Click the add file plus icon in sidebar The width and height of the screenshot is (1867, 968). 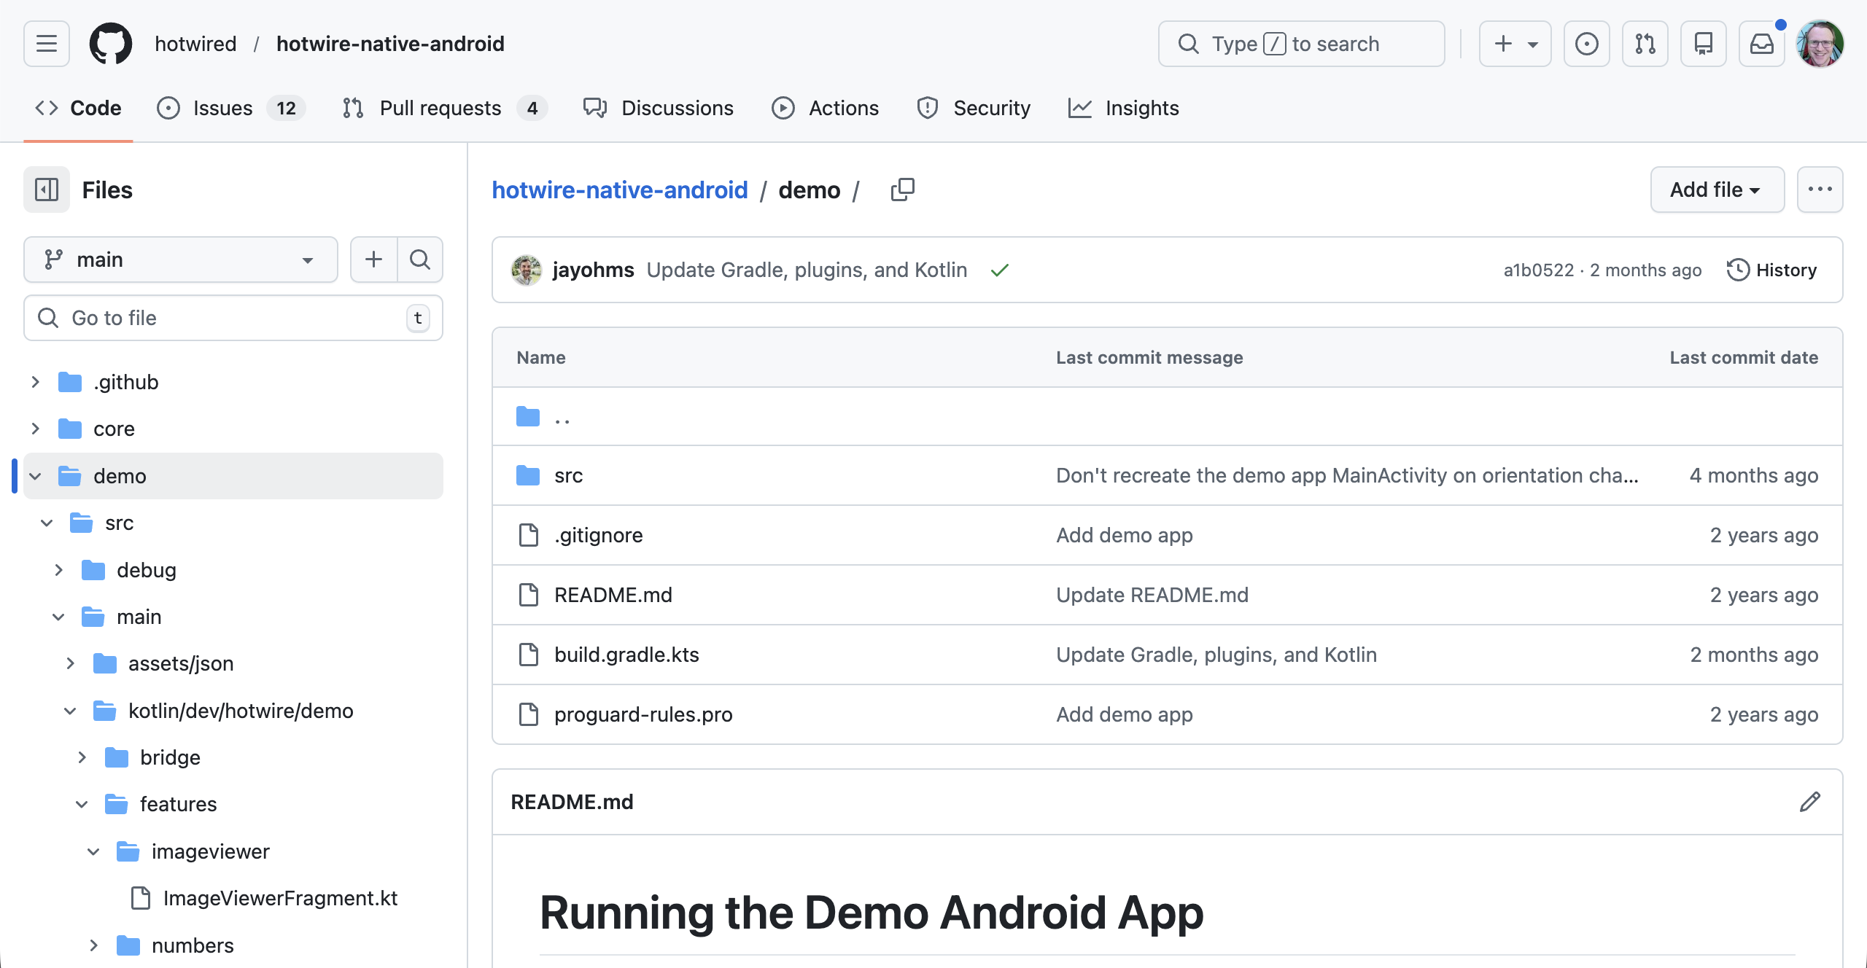373,259
